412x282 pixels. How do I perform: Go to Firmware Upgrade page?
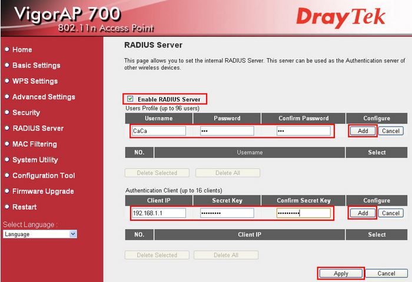[x=43, y=191]
